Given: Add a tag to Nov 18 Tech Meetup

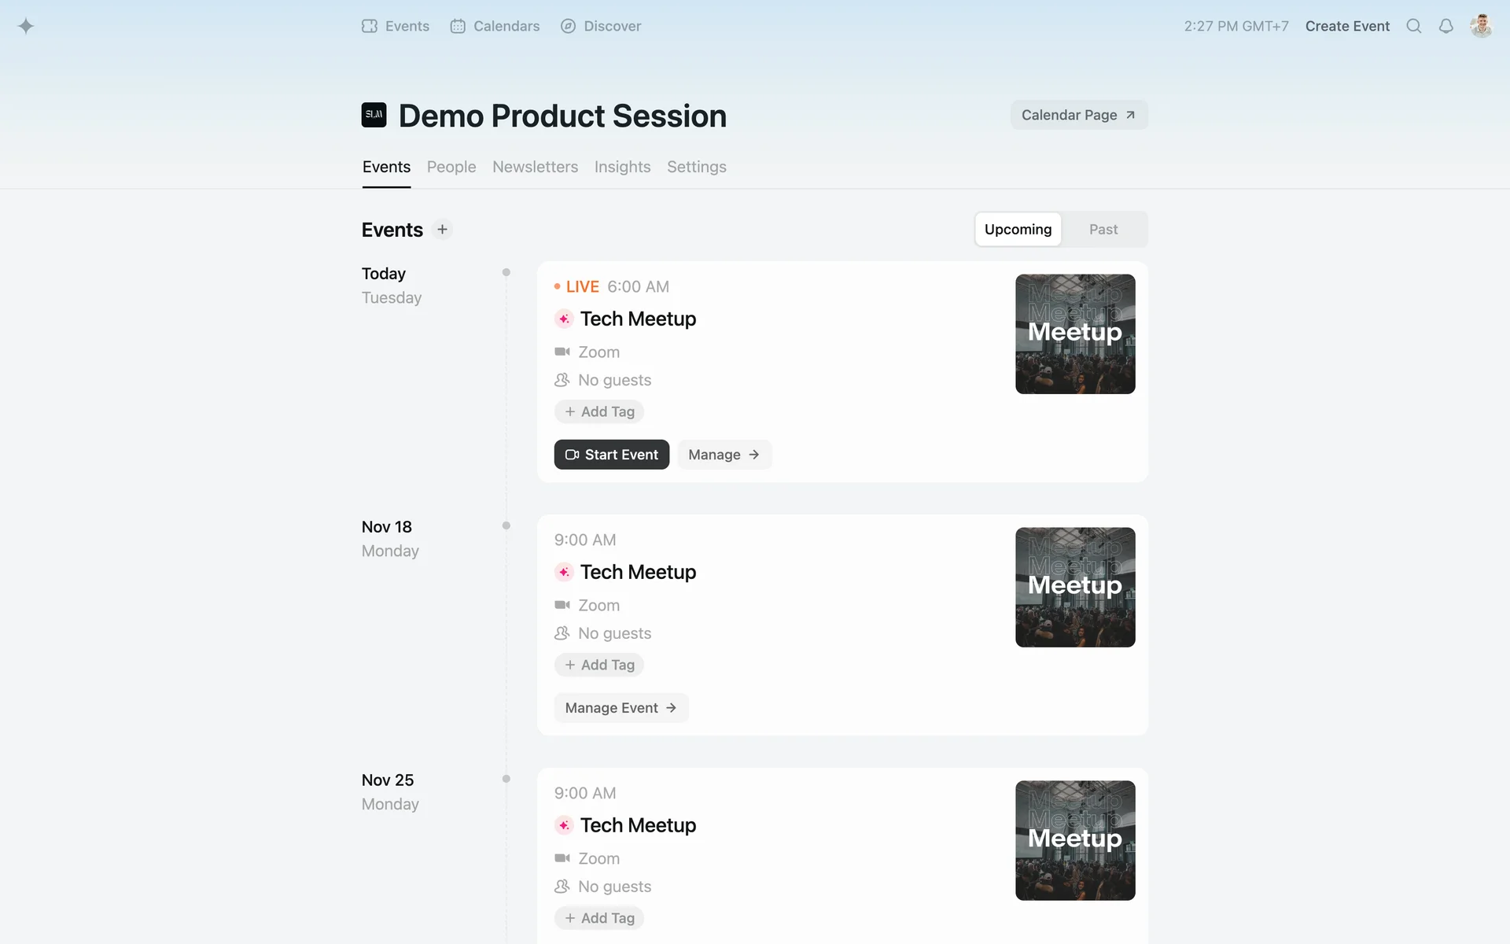Looking at the screenshot, I should (599, 665).
